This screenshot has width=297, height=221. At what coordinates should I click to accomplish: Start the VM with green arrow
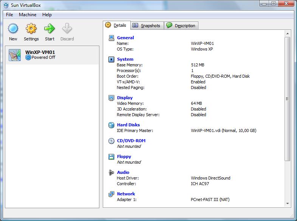point(49,29)
